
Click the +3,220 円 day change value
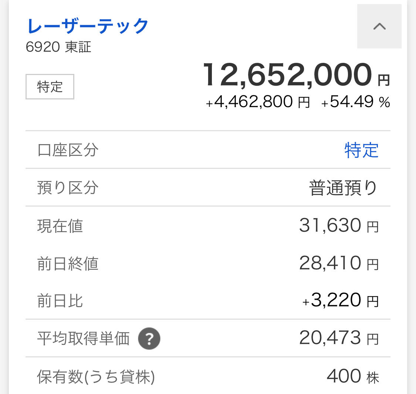tap(340, 300)
